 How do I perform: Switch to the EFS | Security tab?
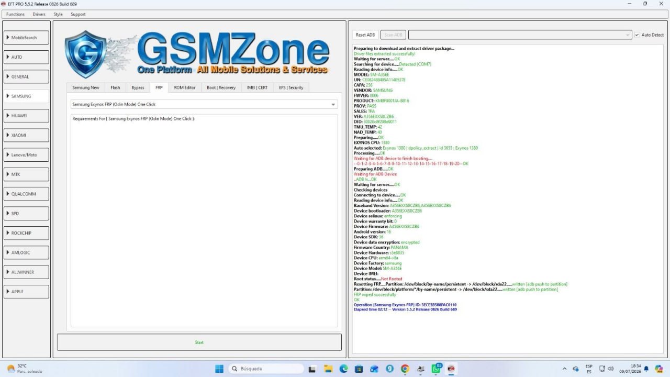pyautogui.click(x=291, y=87)
